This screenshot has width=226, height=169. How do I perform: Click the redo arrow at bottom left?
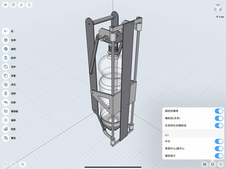pyautogui.click(x=13, y=164)
